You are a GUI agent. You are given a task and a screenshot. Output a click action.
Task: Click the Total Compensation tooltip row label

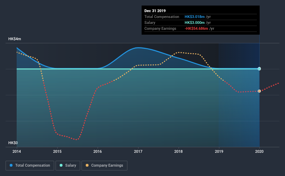[x=162, y=17]
